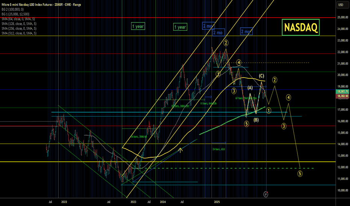Click the 22,000.00 price axis label
This screenshot has height=206, width=350.
pyautogui.click(x=343, y=52)
